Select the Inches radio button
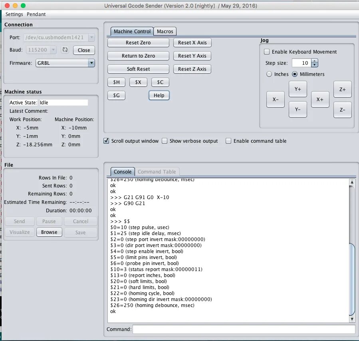 click(x=269, y=74)
